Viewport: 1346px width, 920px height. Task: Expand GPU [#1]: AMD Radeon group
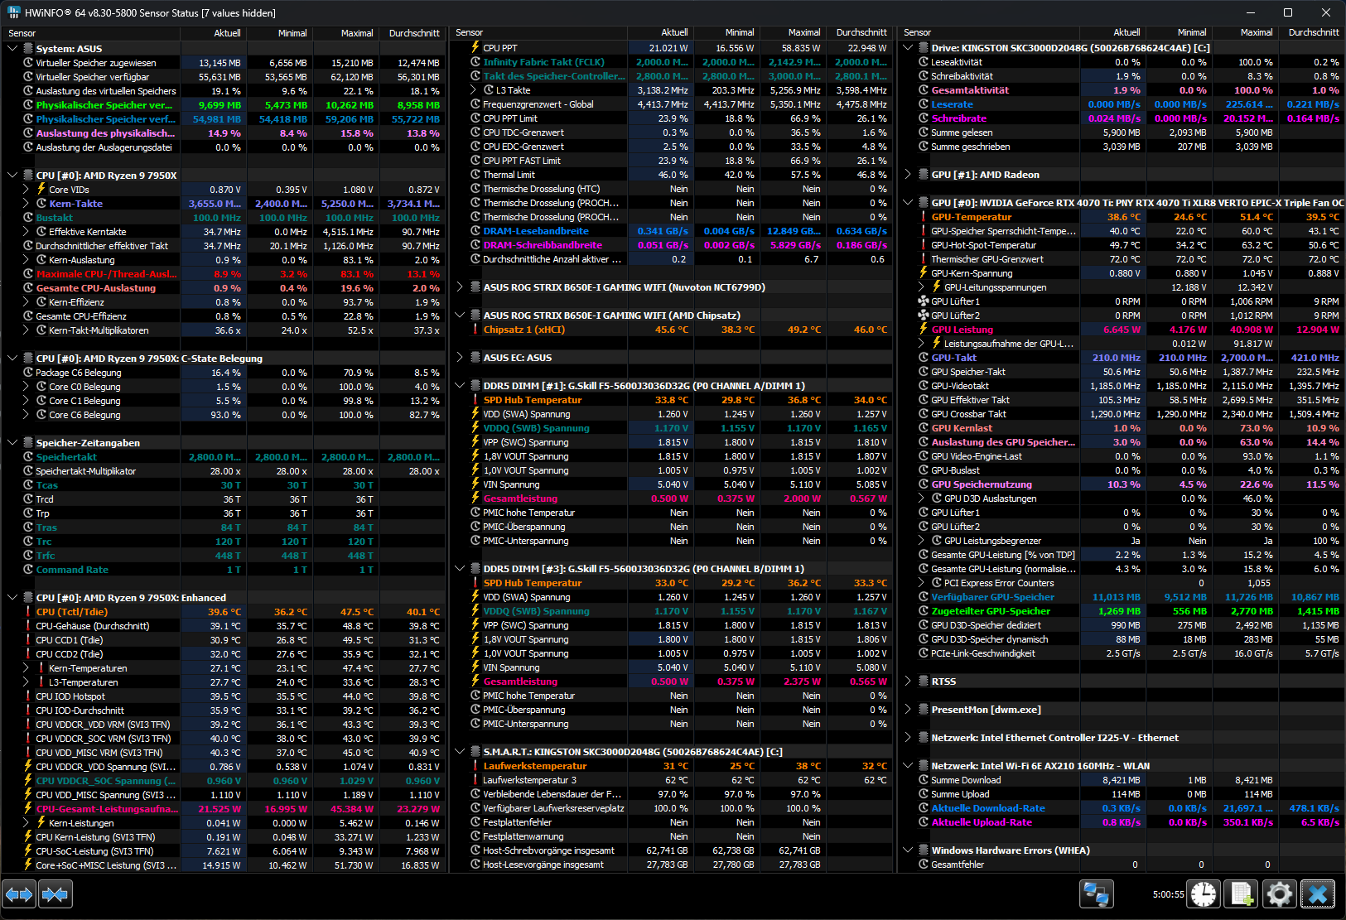908,175
